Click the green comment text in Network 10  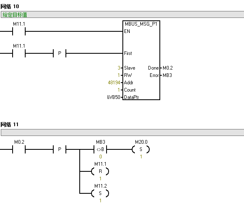click(x=15, y=15)
